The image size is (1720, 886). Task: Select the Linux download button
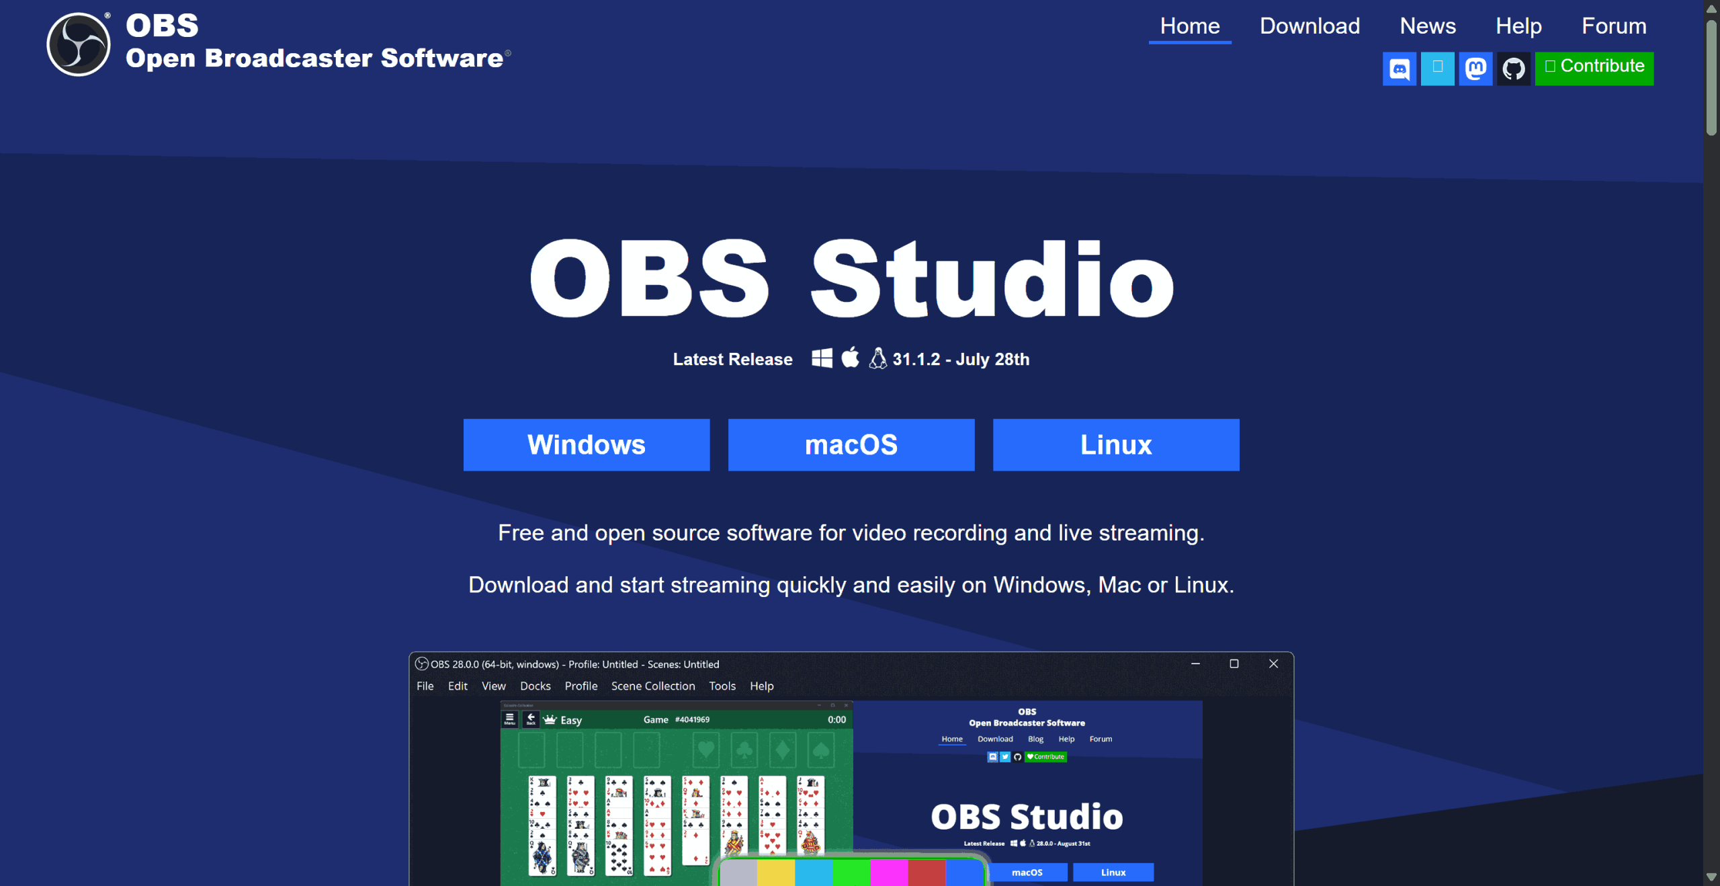click(x=1116, y=445)
